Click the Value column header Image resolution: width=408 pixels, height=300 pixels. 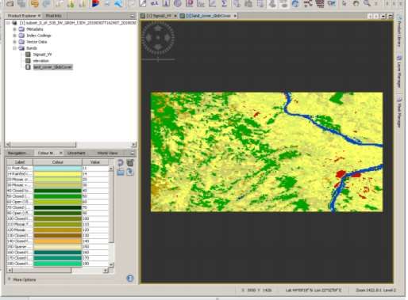[x=95, y=162]
